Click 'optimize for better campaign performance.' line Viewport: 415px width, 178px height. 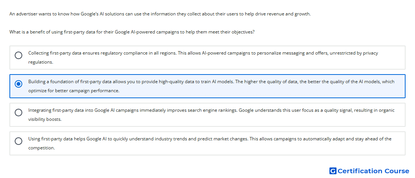pos(74,91)
